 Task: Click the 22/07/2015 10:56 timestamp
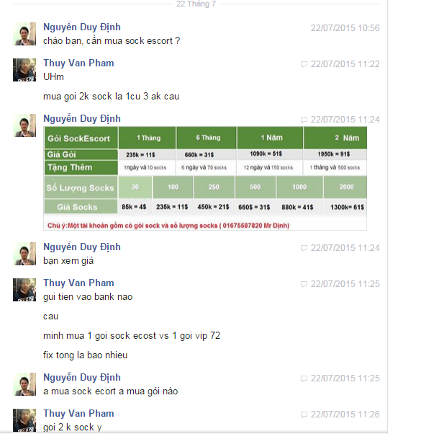pos(345,28)
